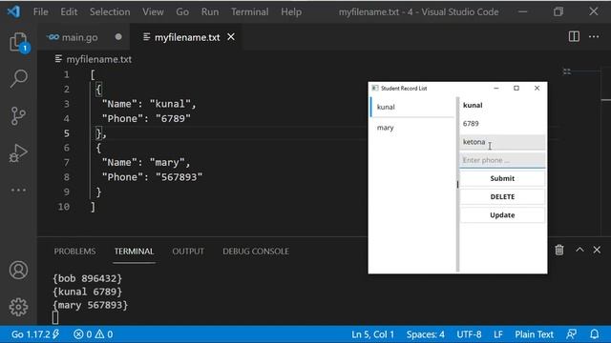The image size is (611, 343).
Task: Switch to the main.go editor tab
Action: [x=83, y=37]
